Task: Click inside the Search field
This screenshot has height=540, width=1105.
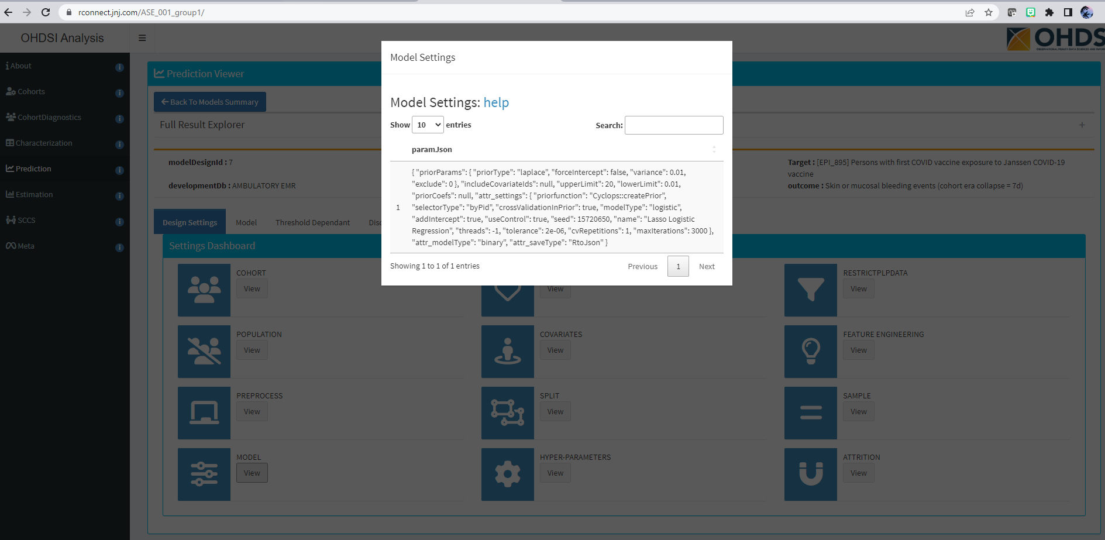Action: [674, 125]
